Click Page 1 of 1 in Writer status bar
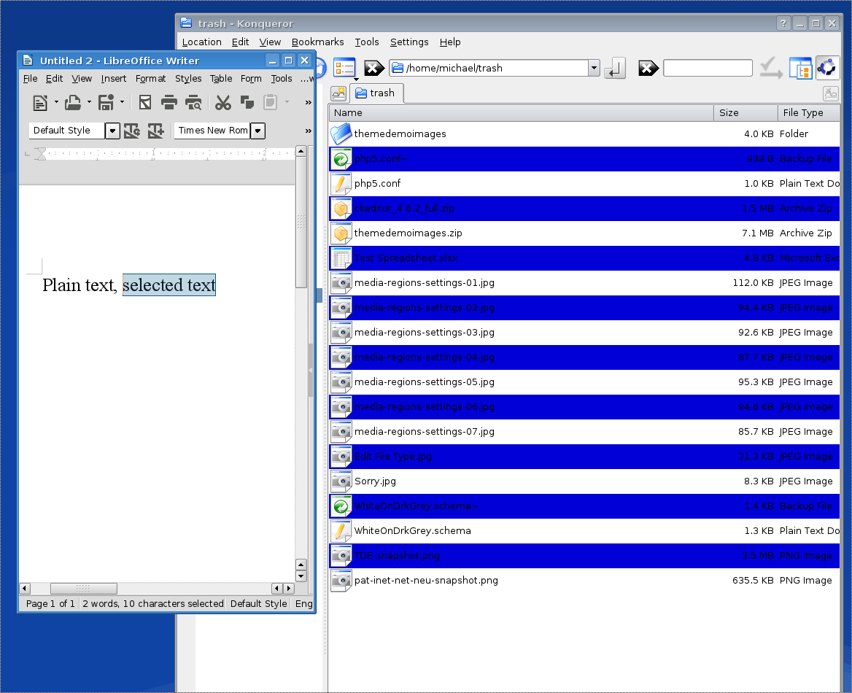 pyautogui.click(x=50, y=604)
